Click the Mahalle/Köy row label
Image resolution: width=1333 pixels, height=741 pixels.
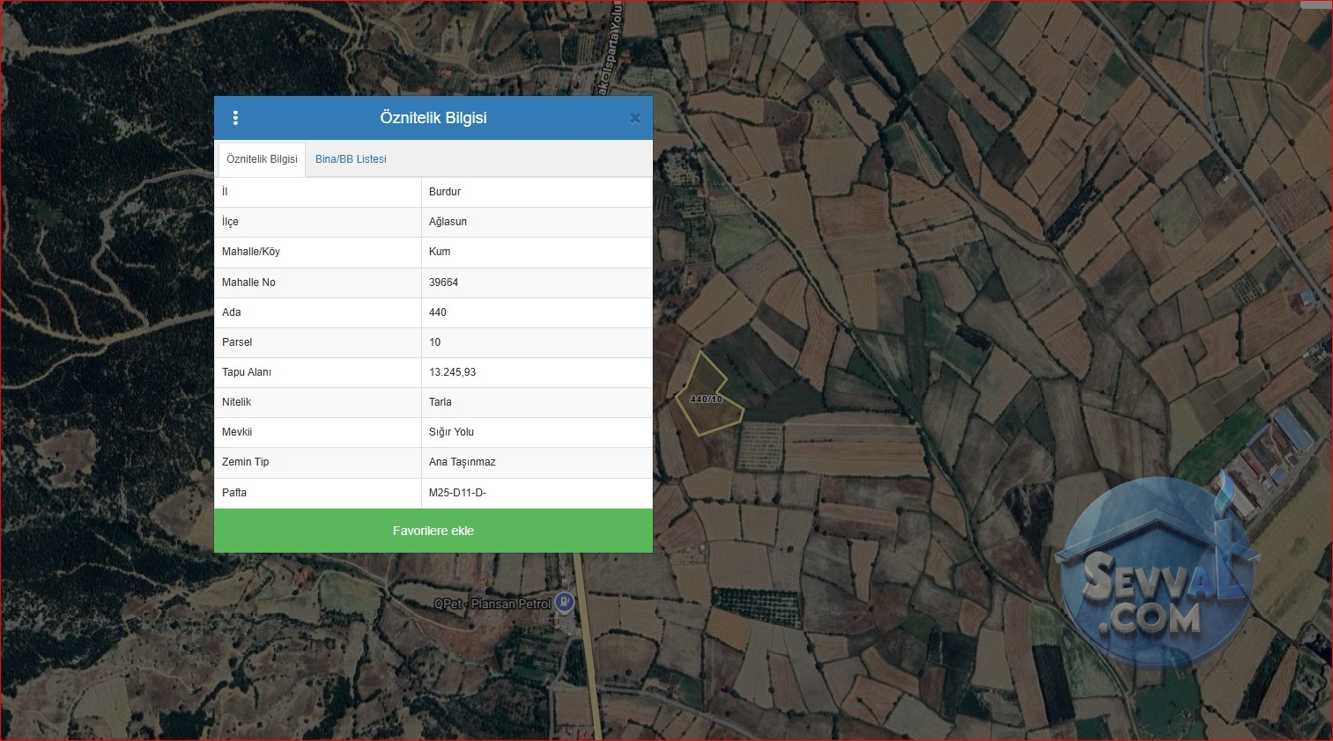[251, 252]
